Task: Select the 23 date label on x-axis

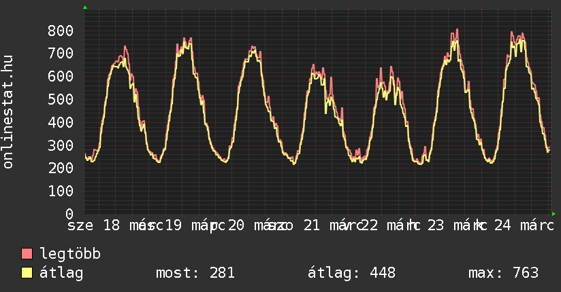Action: tap(436, 225)
